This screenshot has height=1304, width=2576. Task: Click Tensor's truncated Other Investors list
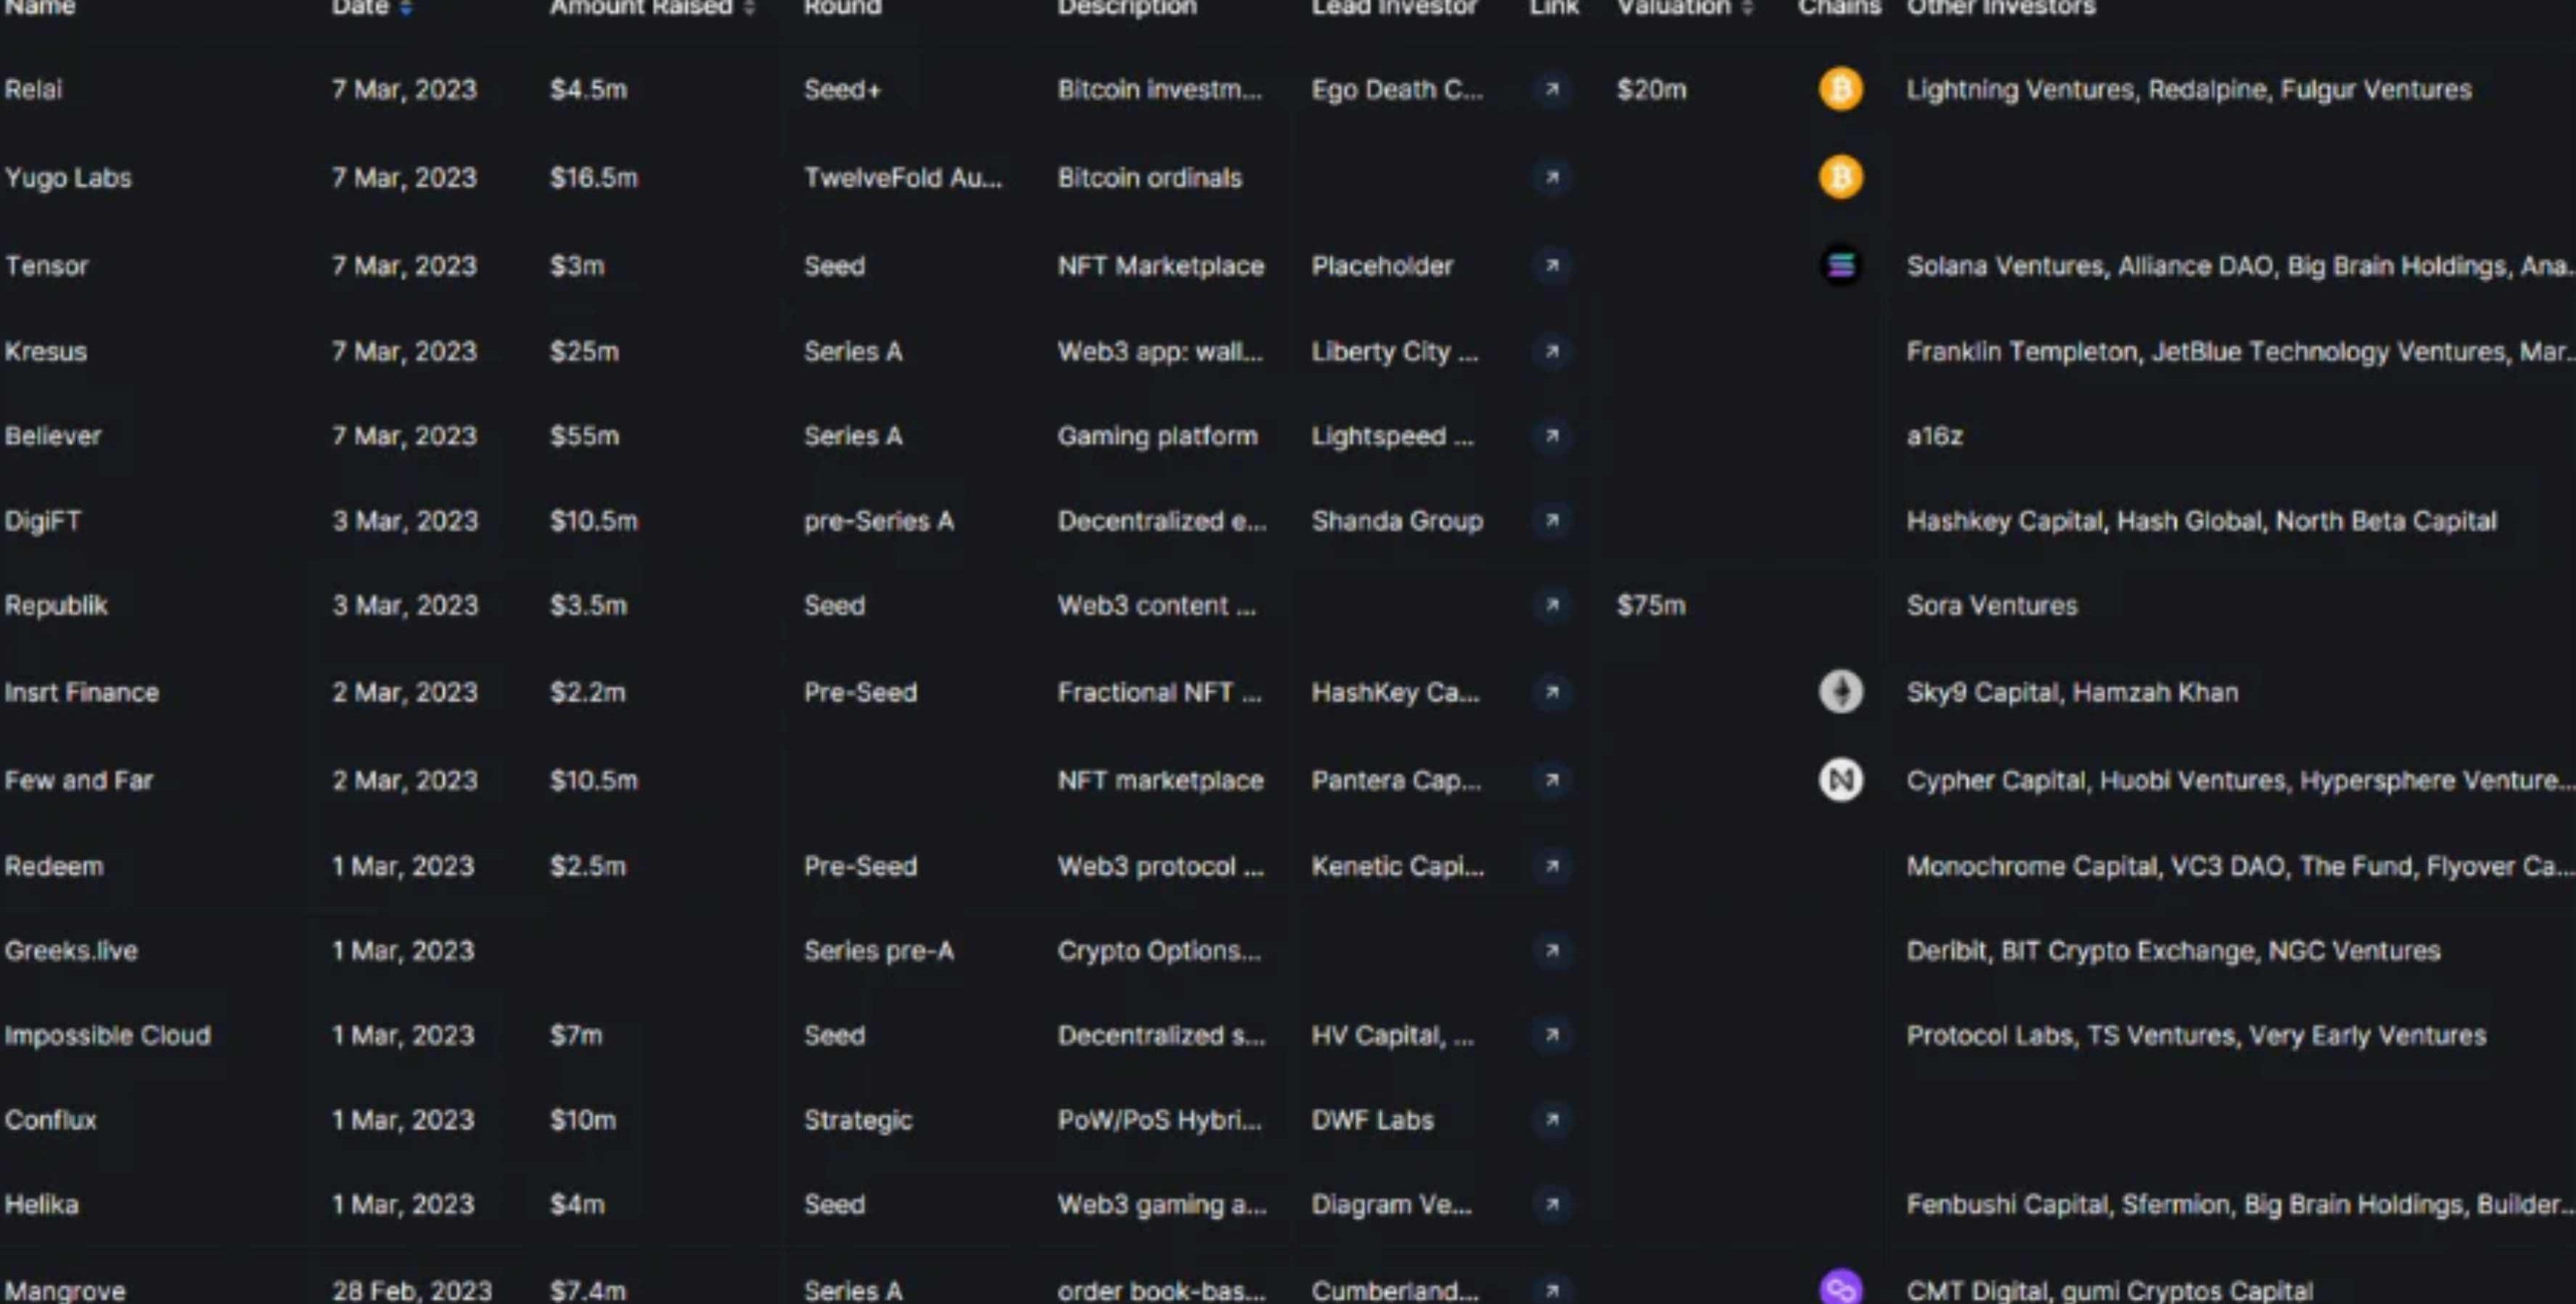pos(2238,265)
